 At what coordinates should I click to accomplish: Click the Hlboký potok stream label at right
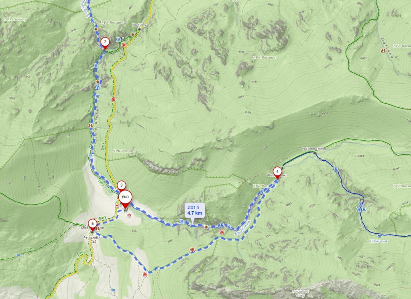379,241
